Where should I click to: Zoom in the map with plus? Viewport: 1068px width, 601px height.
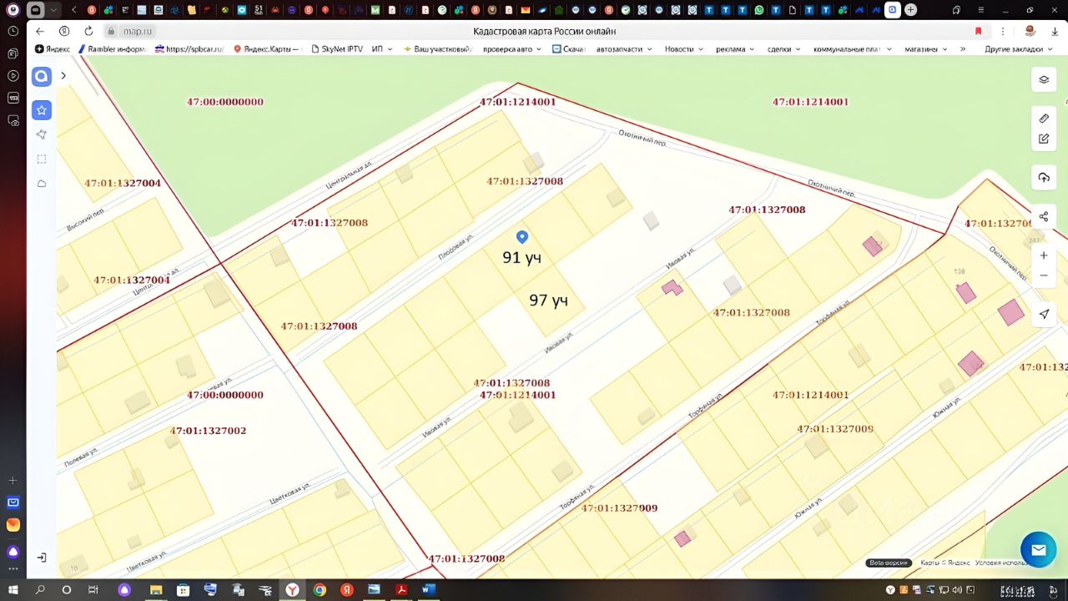(1044, 255)
